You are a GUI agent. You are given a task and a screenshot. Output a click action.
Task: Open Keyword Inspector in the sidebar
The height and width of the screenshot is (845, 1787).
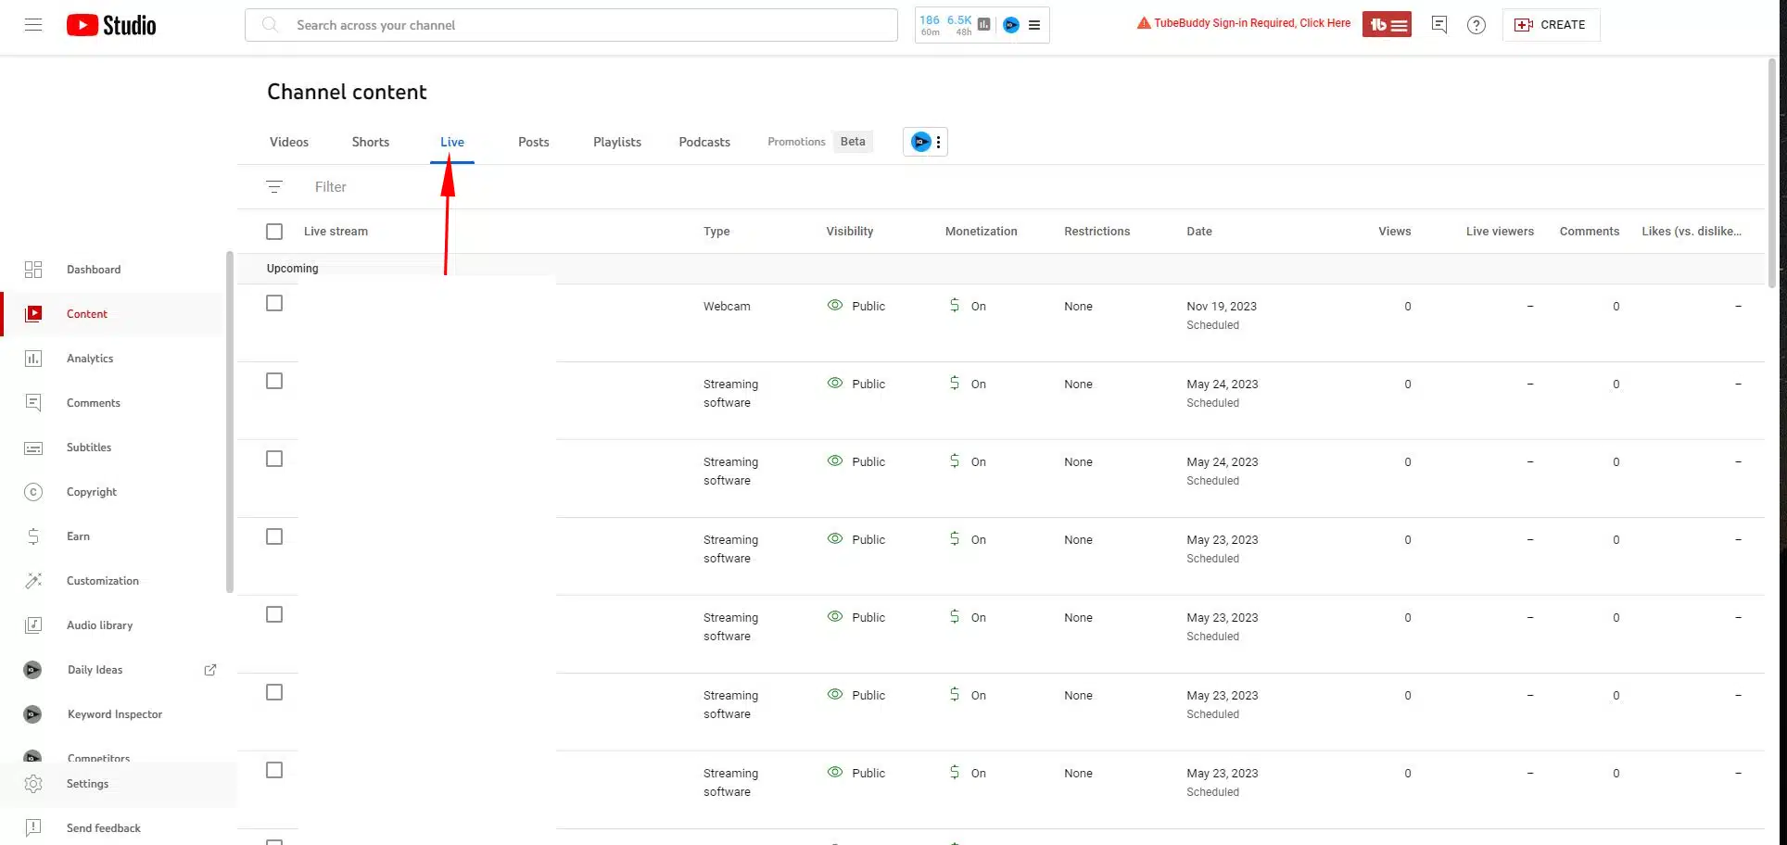(x=114, y=714)
